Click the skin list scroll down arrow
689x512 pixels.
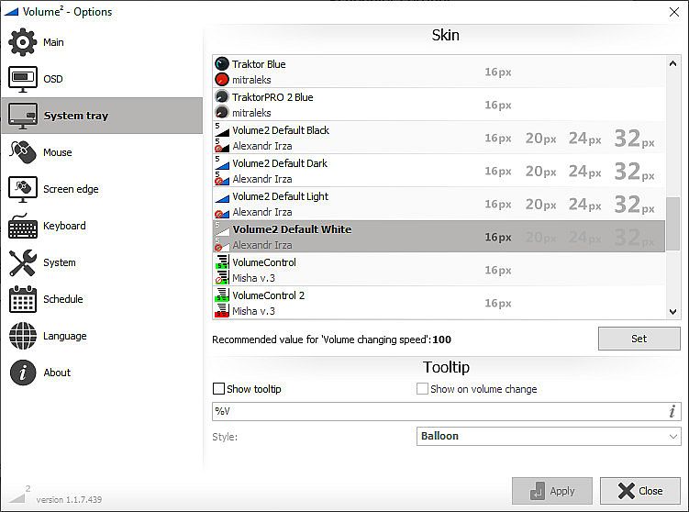coord(672,312)
